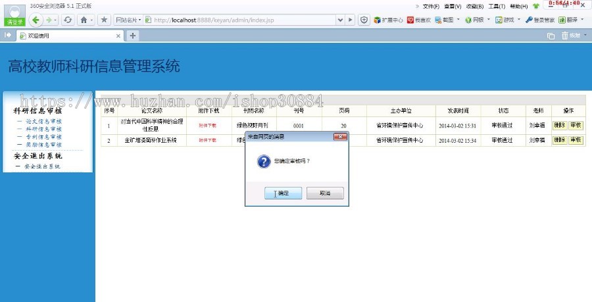This screenshot has width=592, height=302.
Task: Click the browser Back arrow button
Action: click(x=36, y=20)
